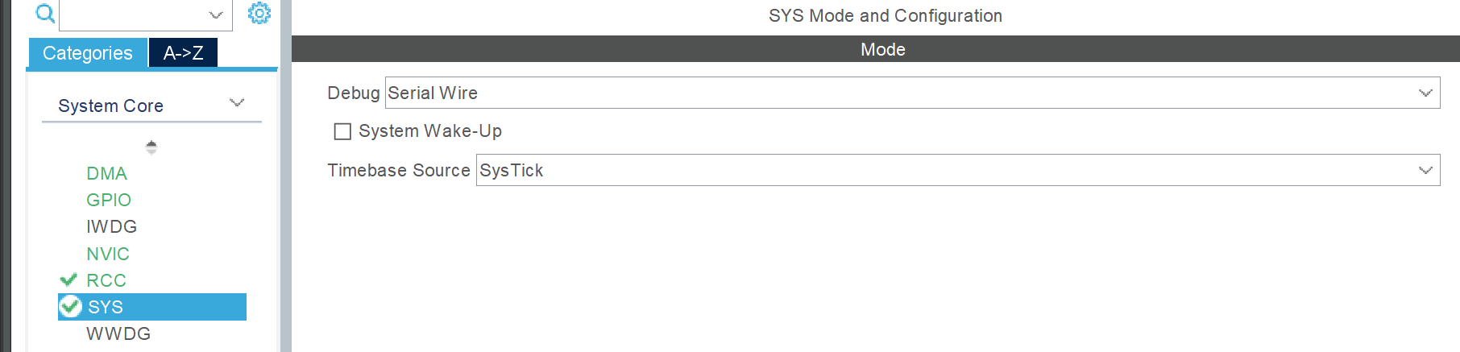This screenshot has height=352, width=1460.
Task: Expand the search box dropdown arrow
Action: coord(216,15)
